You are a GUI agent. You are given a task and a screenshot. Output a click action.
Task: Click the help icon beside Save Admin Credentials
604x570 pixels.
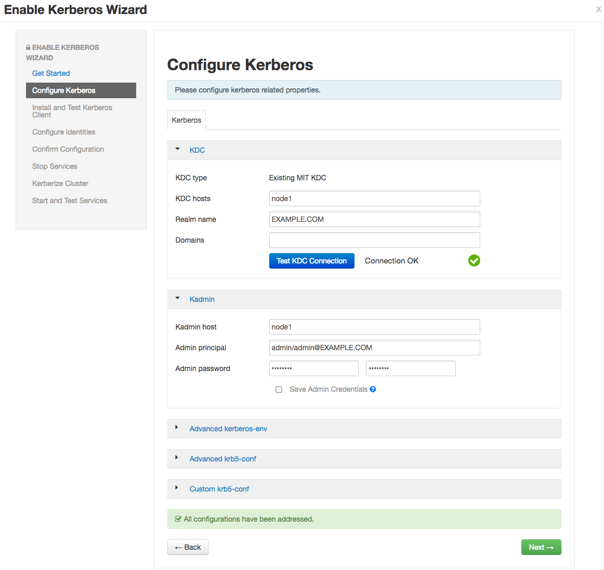373,389
